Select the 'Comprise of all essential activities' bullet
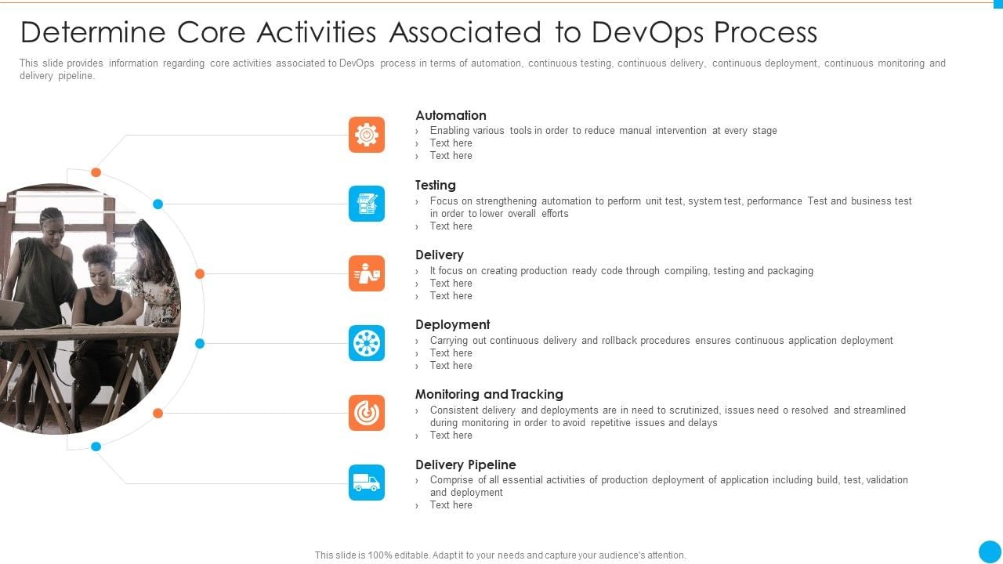This screenshot has height=564, width=1003. pos(669,486)
